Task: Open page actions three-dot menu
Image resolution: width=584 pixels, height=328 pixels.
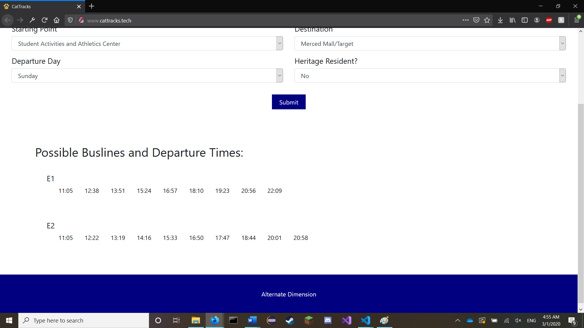Action: [465, 20]
